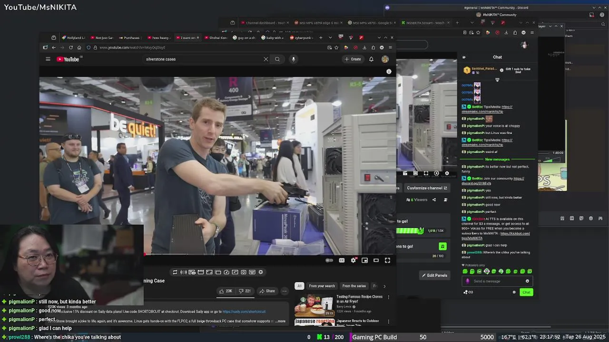This screenshot has width=609, height=342.
Task: Toggle closed captions on the video
Action: (x=342, y=260)
